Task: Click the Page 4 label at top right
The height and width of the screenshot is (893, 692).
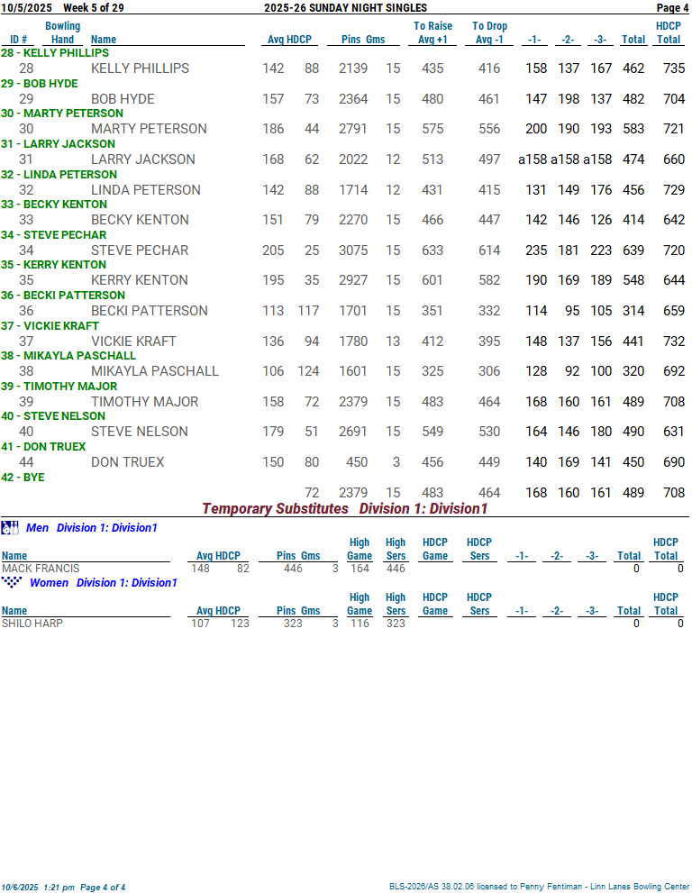Action: [x=672, y=8]
